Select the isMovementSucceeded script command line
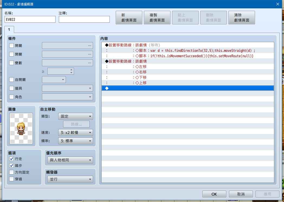Image resolution: width=284 pixels, height=202 pixels. (x=188, y=56)
